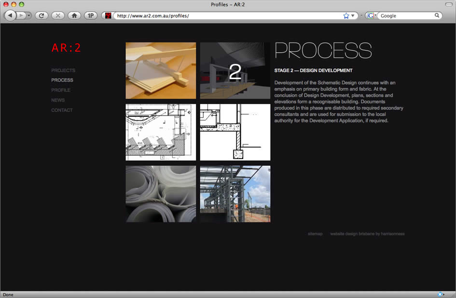Screen dimensions: 456x298
Task: Click the 1P toolbar button
Action: [x=91, y=15]
